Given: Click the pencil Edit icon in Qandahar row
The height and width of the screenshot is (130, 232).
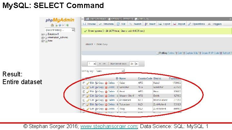Looking at the screenshot, I should 88,87.
